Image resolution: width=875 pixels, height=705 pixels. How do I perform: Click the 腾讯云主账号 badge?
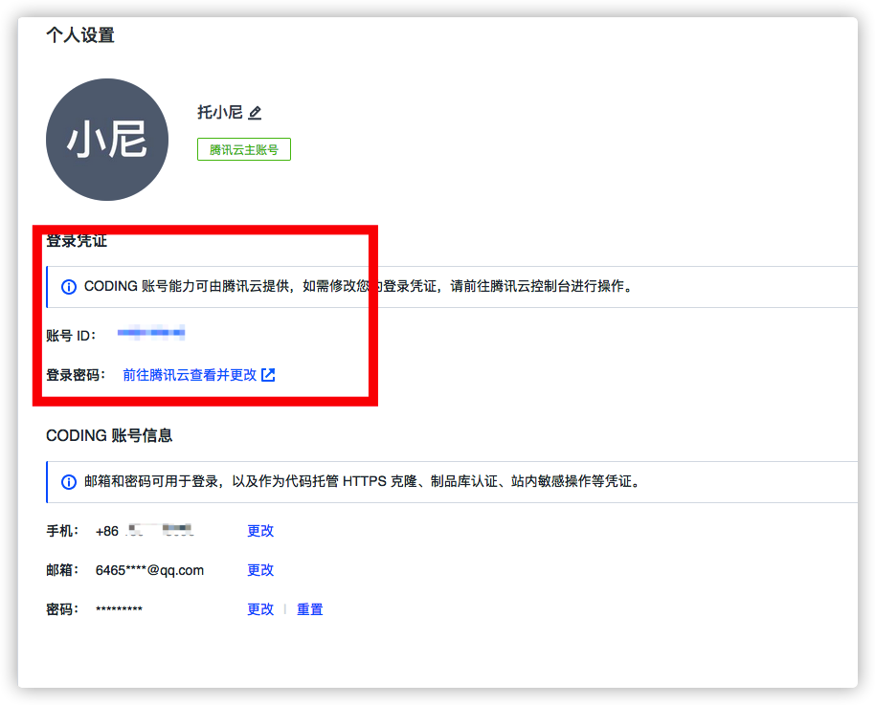tap(244, 150)
